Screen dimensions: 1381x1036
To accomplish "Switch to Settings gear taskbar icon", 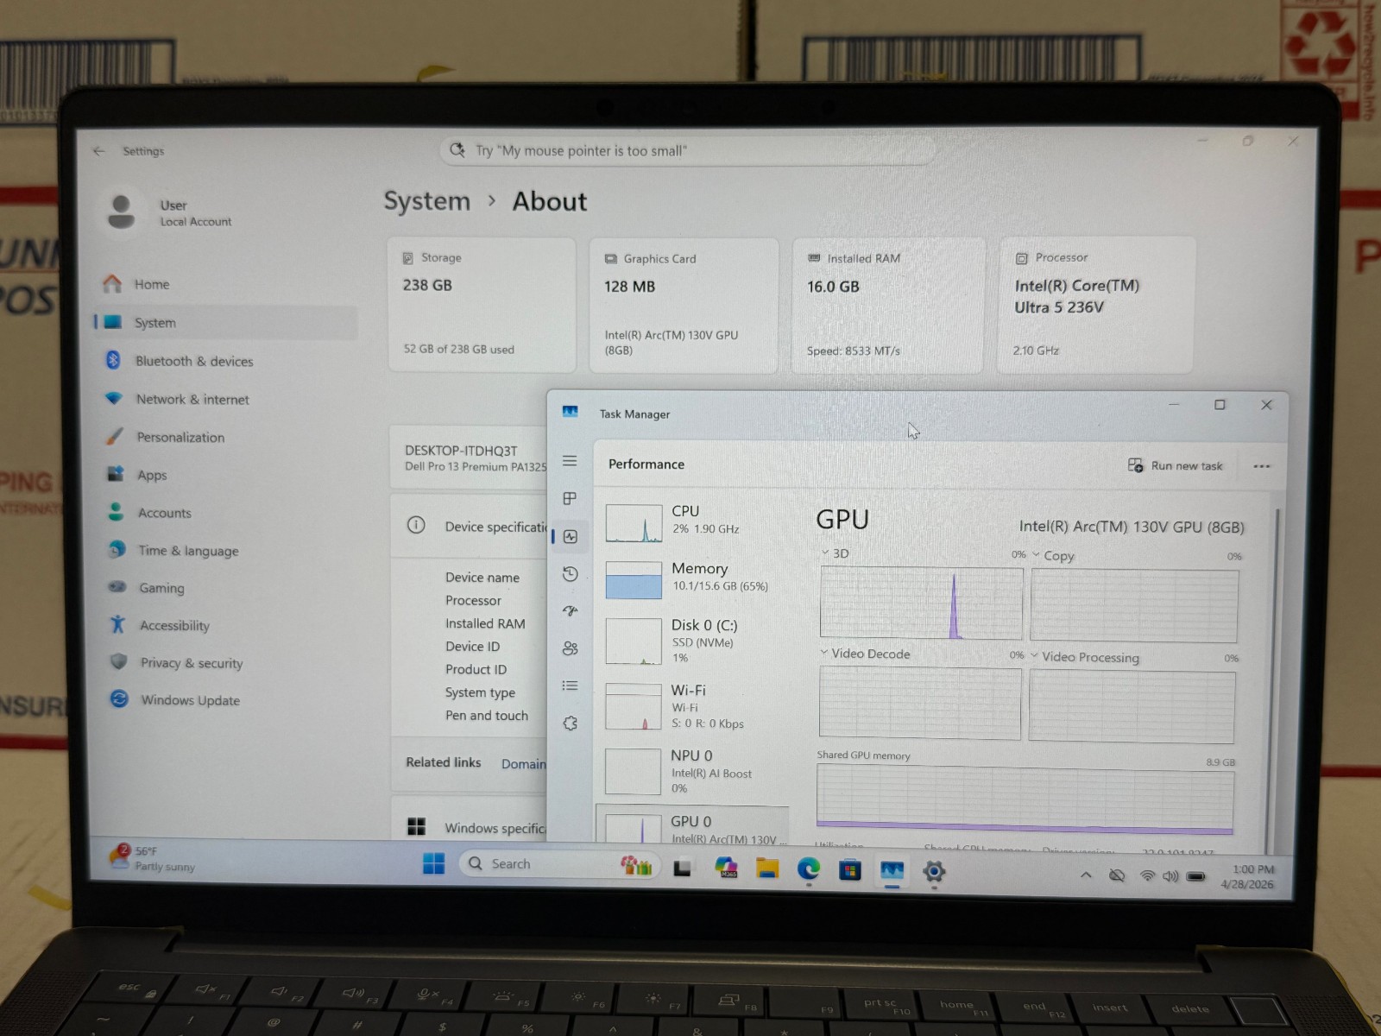I will pos(933,871).
